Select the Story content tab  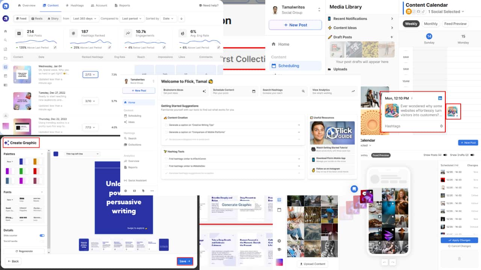[53, 18]
